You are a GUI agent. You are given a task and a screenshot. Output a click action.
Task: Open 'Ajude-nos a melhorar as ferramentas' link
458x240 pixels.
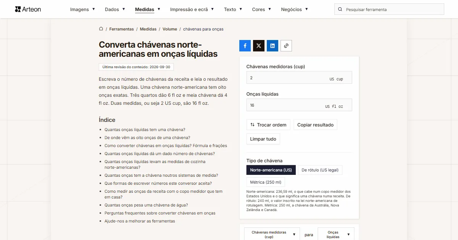tap(140, 221)
